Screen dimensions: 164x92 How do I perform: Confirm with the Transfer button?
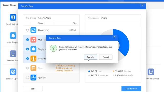pos(90,57)
